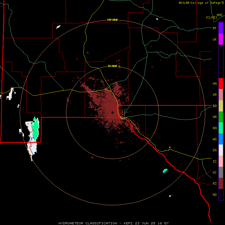
Task: Click the 'HHC' product label
Action: pos(220,15)
